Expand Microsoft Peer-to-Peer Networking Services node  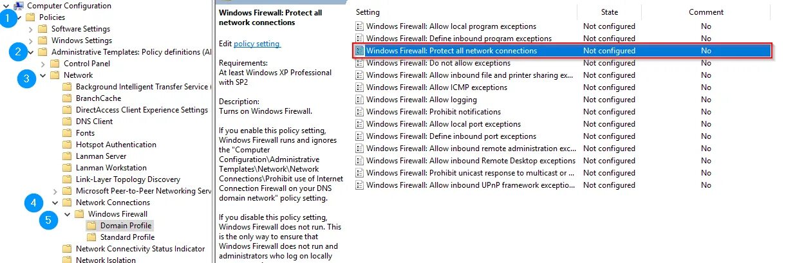click(x=55, y=191)
